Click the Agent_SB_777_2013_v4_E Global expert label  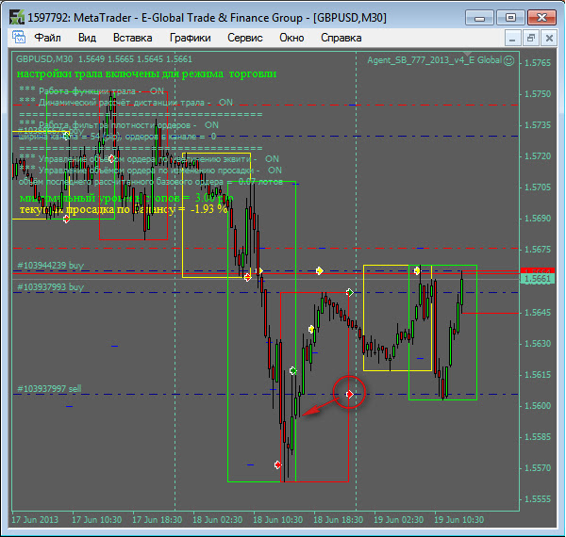(435, 60)
